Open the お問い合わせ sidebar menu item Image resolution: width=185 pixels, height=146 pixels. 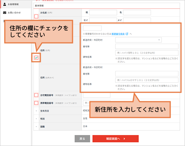pos(16,13)
